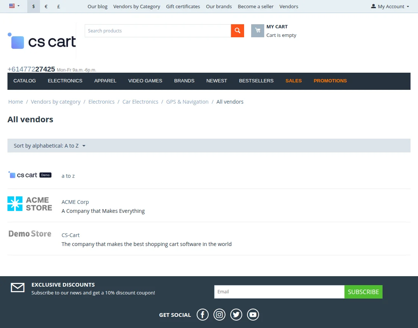Open the Sort by alphabetical dropdown
Screen dimensions: 418x328
click(49, 145)
